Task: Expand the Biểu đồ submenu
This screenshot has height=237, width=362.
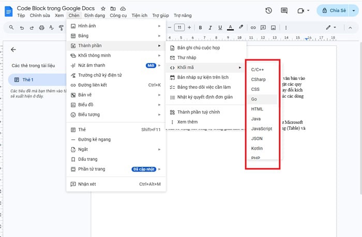Action: click(x=116, y=105)
